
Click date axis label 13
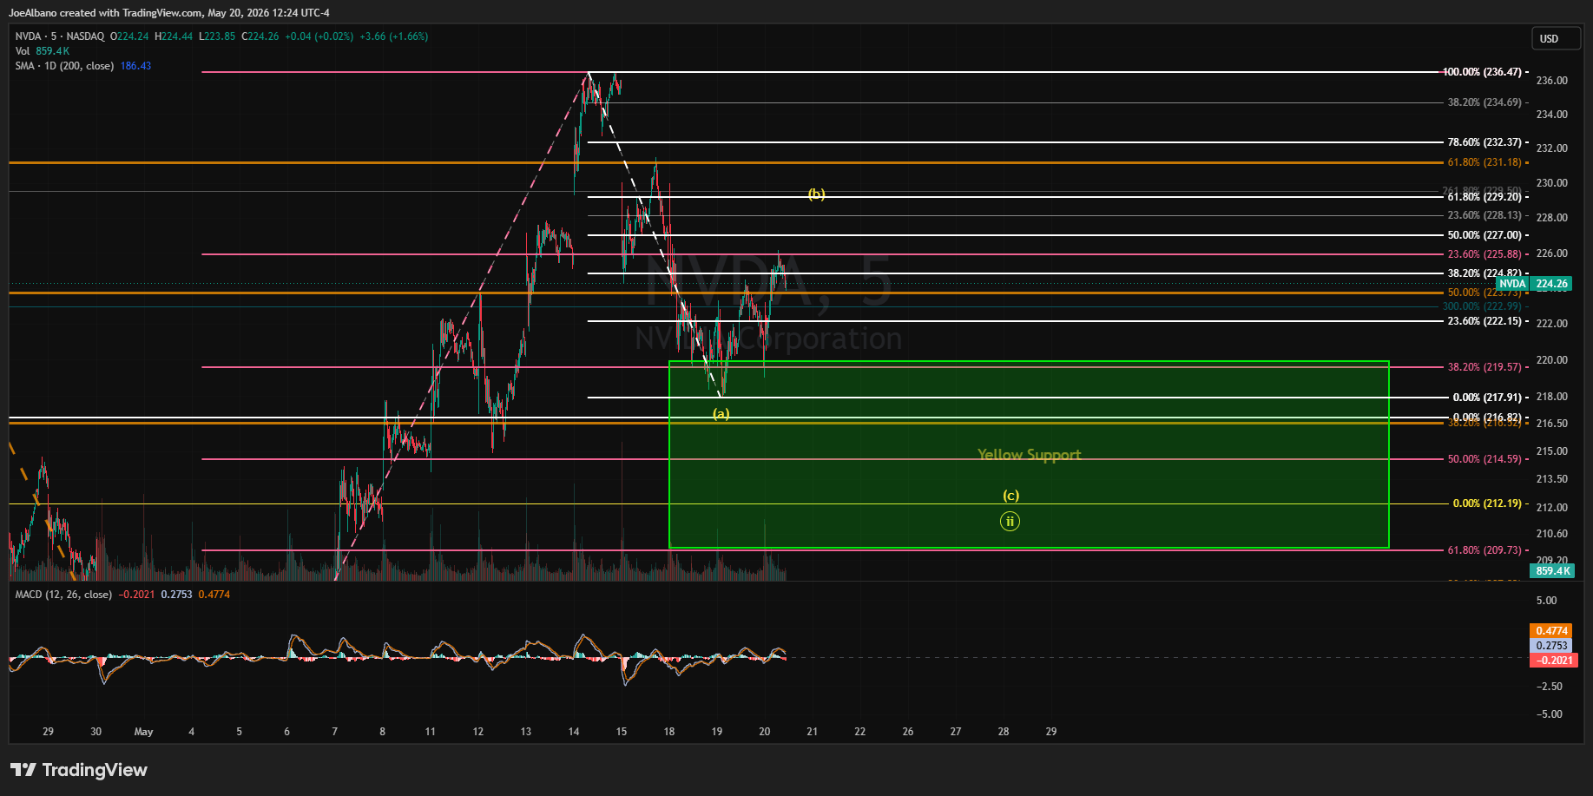click(x=526, y=732)
